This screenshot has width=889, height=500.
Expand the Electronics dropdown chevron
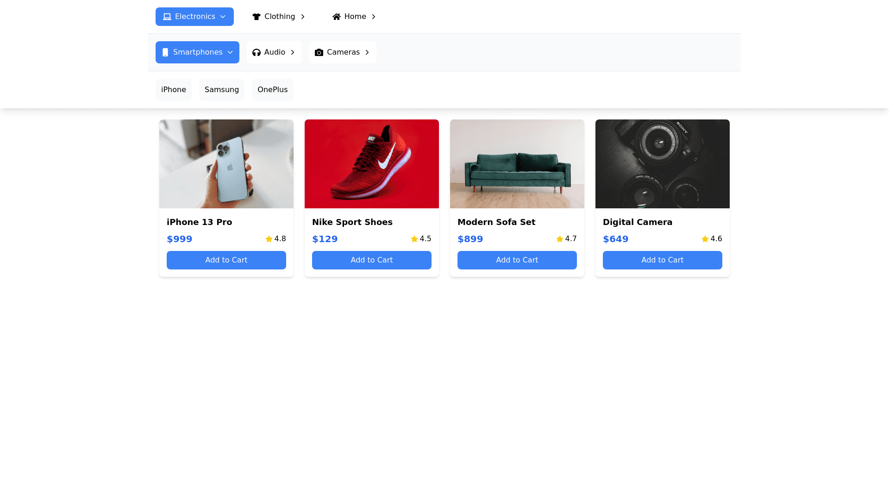[x=223, y=17]
